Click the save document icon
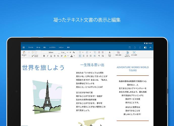Image resolution: width=174 pixels, height=126 pixels. 130,47
